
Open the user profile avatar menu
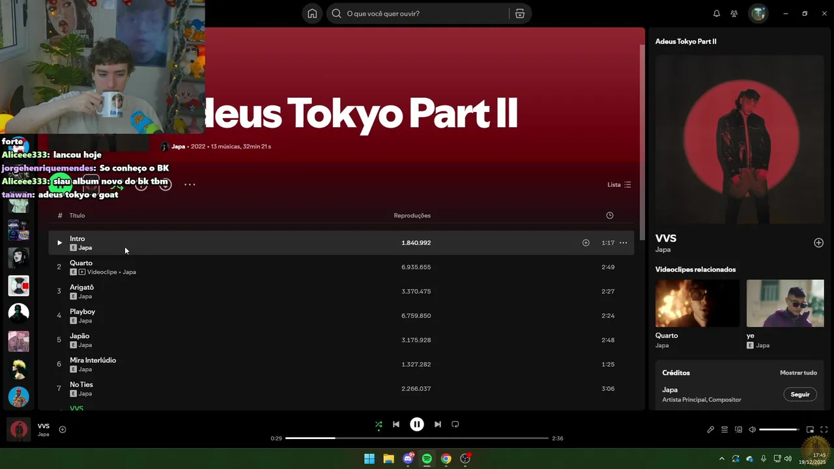click(758, 14)
